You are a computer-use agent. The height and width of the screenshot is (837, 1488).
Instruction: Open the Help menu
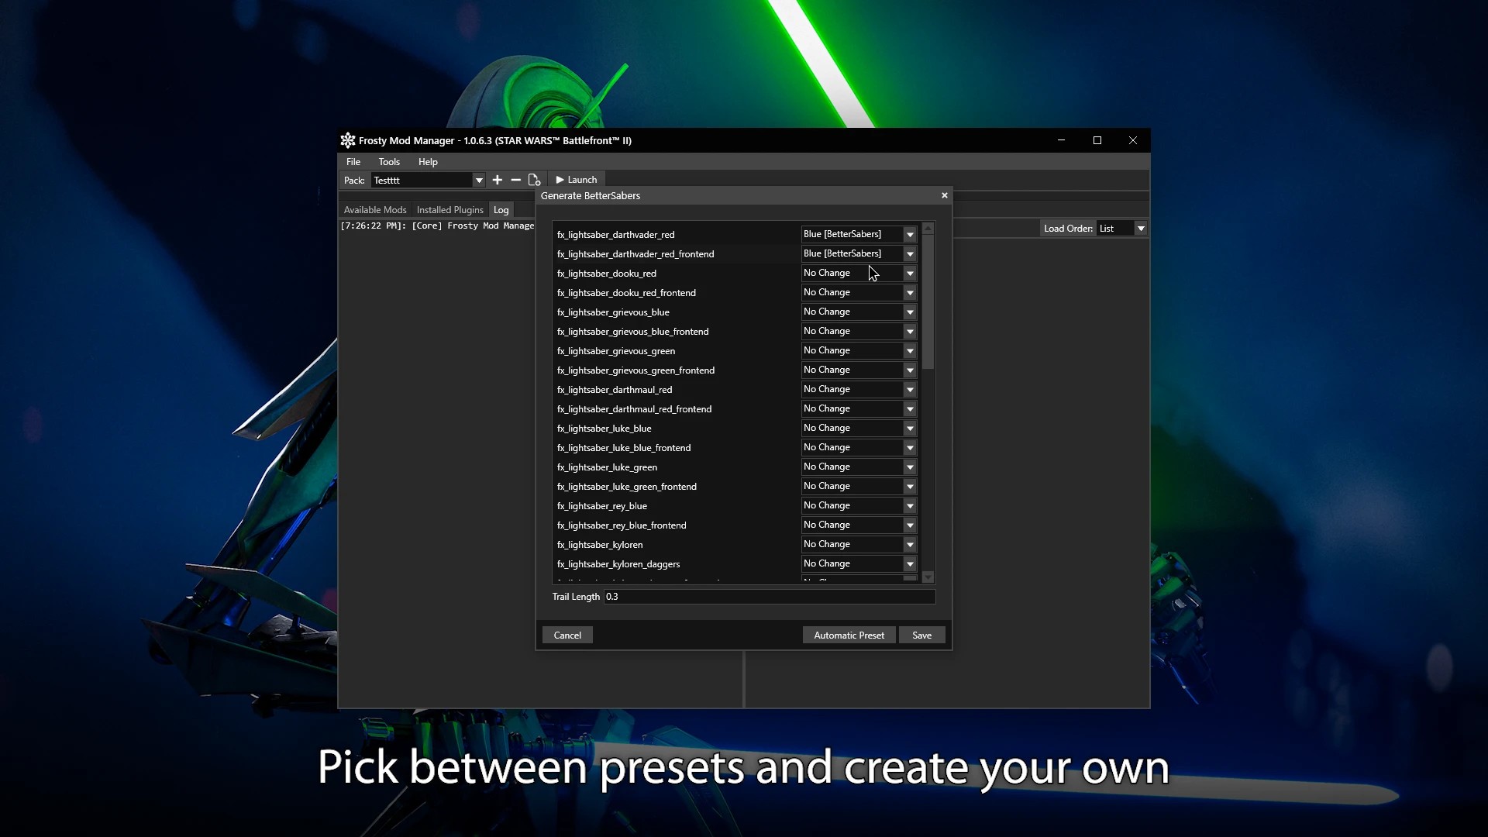[428, 162]
